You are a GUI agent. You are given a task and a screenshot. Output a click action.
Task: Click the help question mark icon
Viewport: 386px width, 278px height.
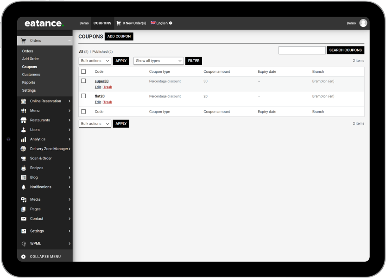[171, 23]
